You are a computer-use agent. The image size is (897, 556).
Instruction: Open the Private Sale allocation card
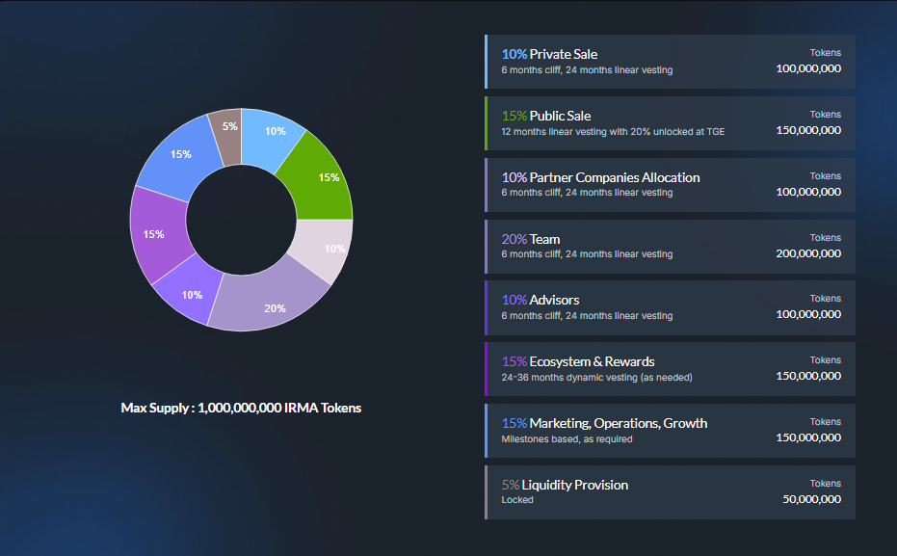[670, 62]
